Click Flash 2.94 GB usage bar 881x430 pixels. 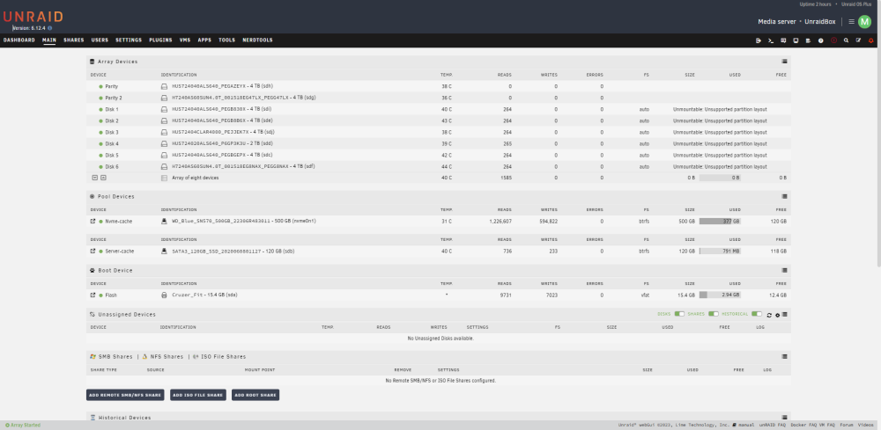click(x=720, y=295)
